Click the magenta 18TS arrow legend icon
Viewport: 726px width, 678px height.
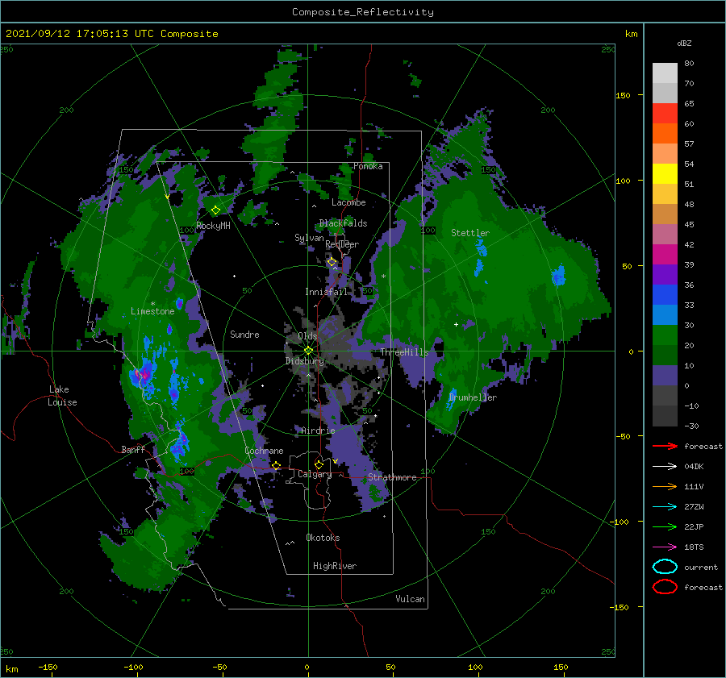(x=665, y=547)
